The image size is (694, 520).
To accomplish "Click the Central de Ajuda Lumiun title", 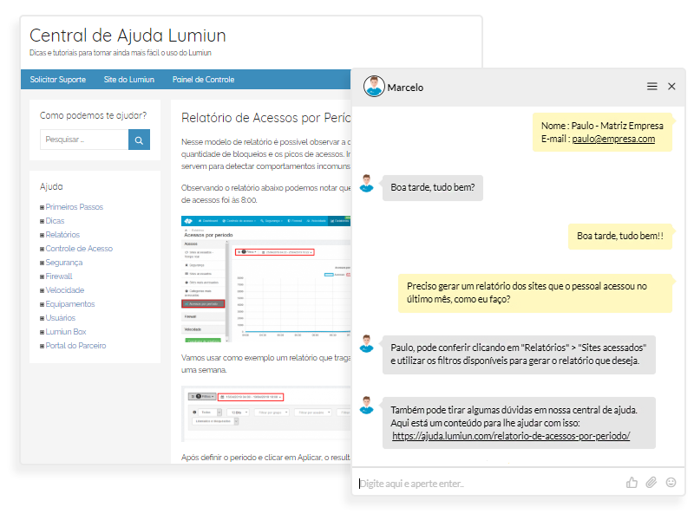I will (128, 36).
